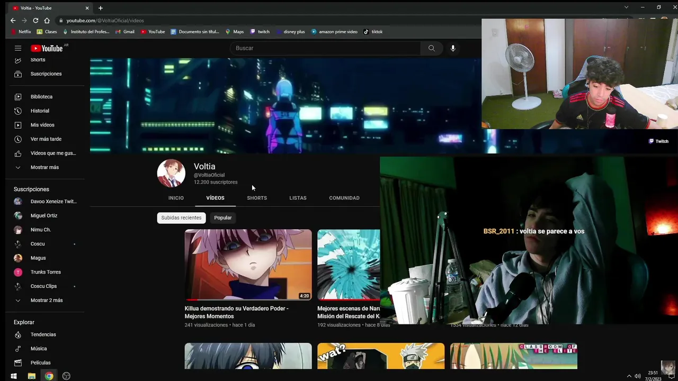Click the YouTube logo to go home
This screenshot has width=678, height=381.
pos(47,48)
